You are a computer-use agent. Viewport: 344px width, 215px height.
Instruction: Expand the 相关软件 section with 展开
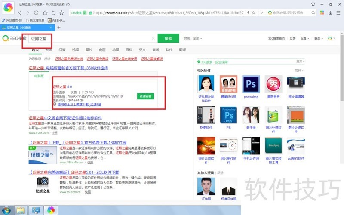[x=299, y=70]
